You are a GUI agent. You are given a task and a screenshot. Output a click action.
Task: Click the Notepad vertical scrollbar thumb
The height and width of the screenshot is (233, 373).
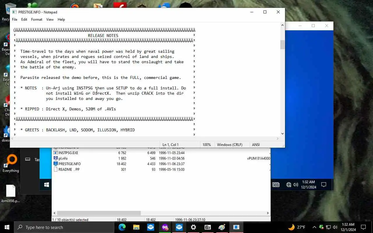coord(282,45)
